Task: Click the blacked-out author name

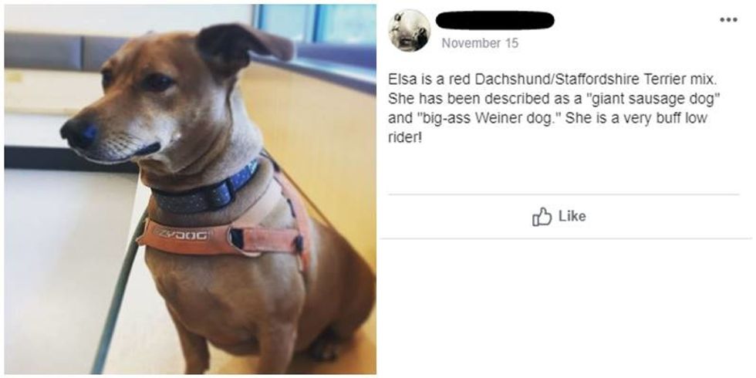Action: [x=494, y=20]
